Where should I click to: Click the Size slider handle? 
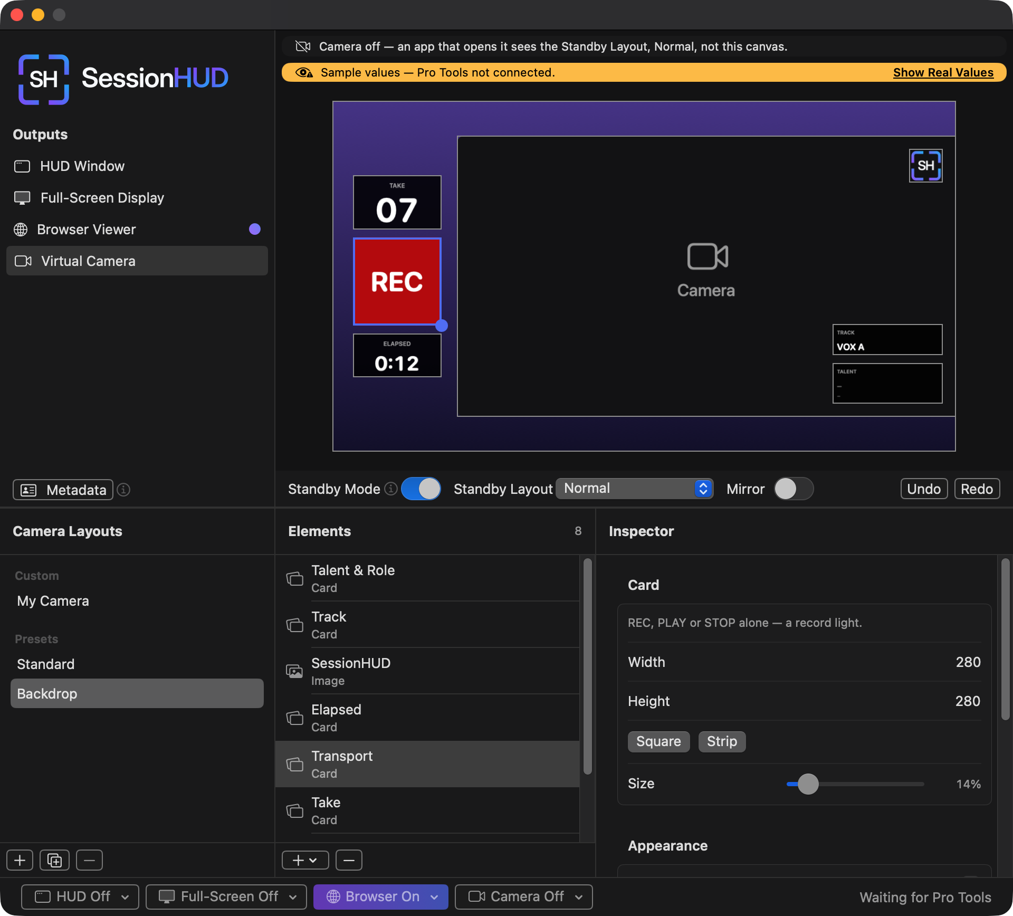coord(808,784)
